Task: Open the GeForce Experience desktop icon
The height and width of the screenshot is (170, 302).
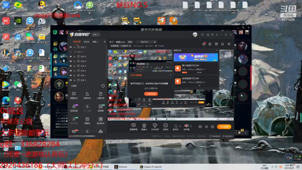Action: (17, 24)
